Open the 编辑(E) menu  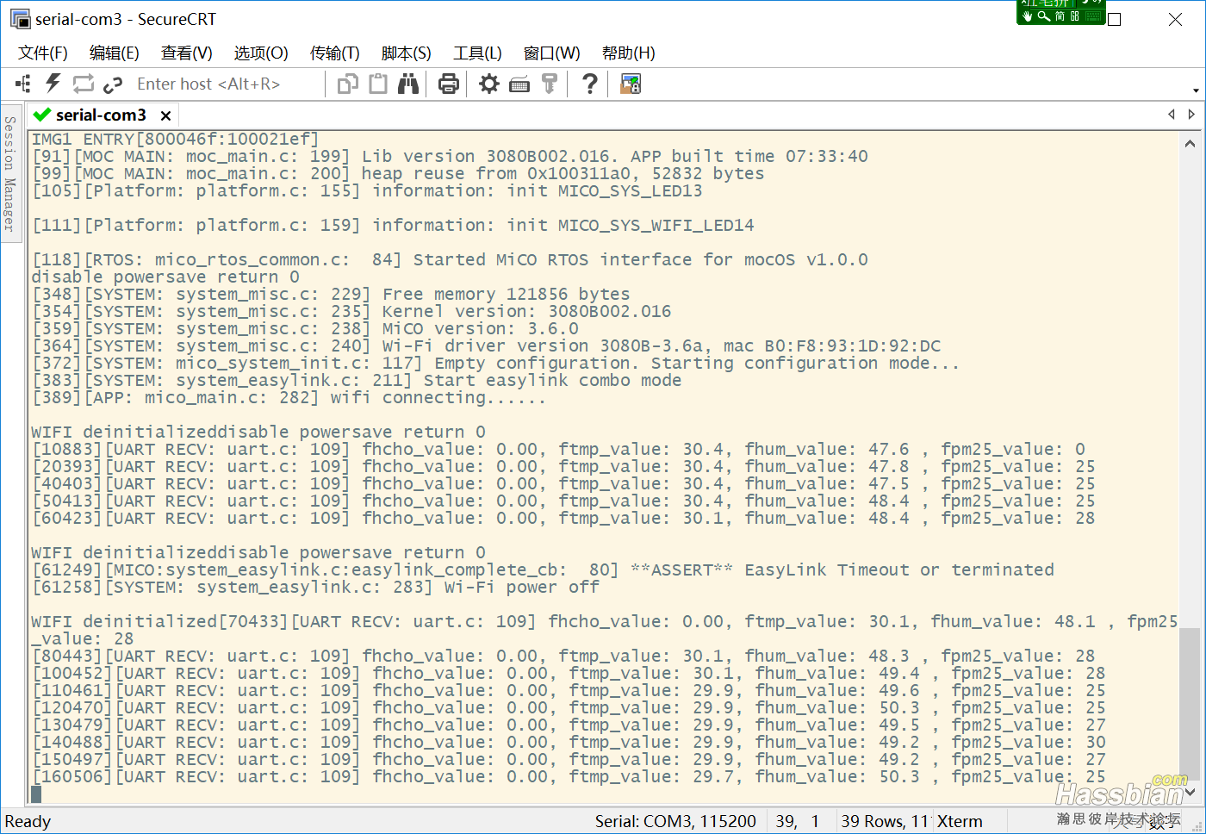pyautogui.click(x=115, y=53)
